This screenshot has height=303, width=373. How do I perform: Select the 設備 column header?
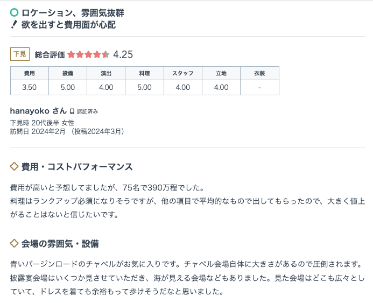click(68, 73)
